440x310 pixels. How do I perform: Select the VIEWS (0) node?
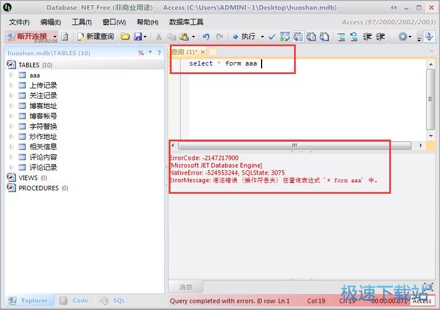click(x=32, y=178)
